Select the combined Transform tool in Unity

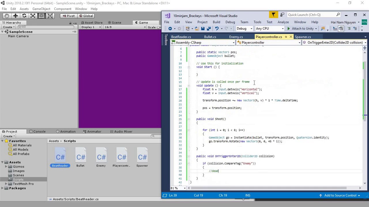(x=50, y=16)
